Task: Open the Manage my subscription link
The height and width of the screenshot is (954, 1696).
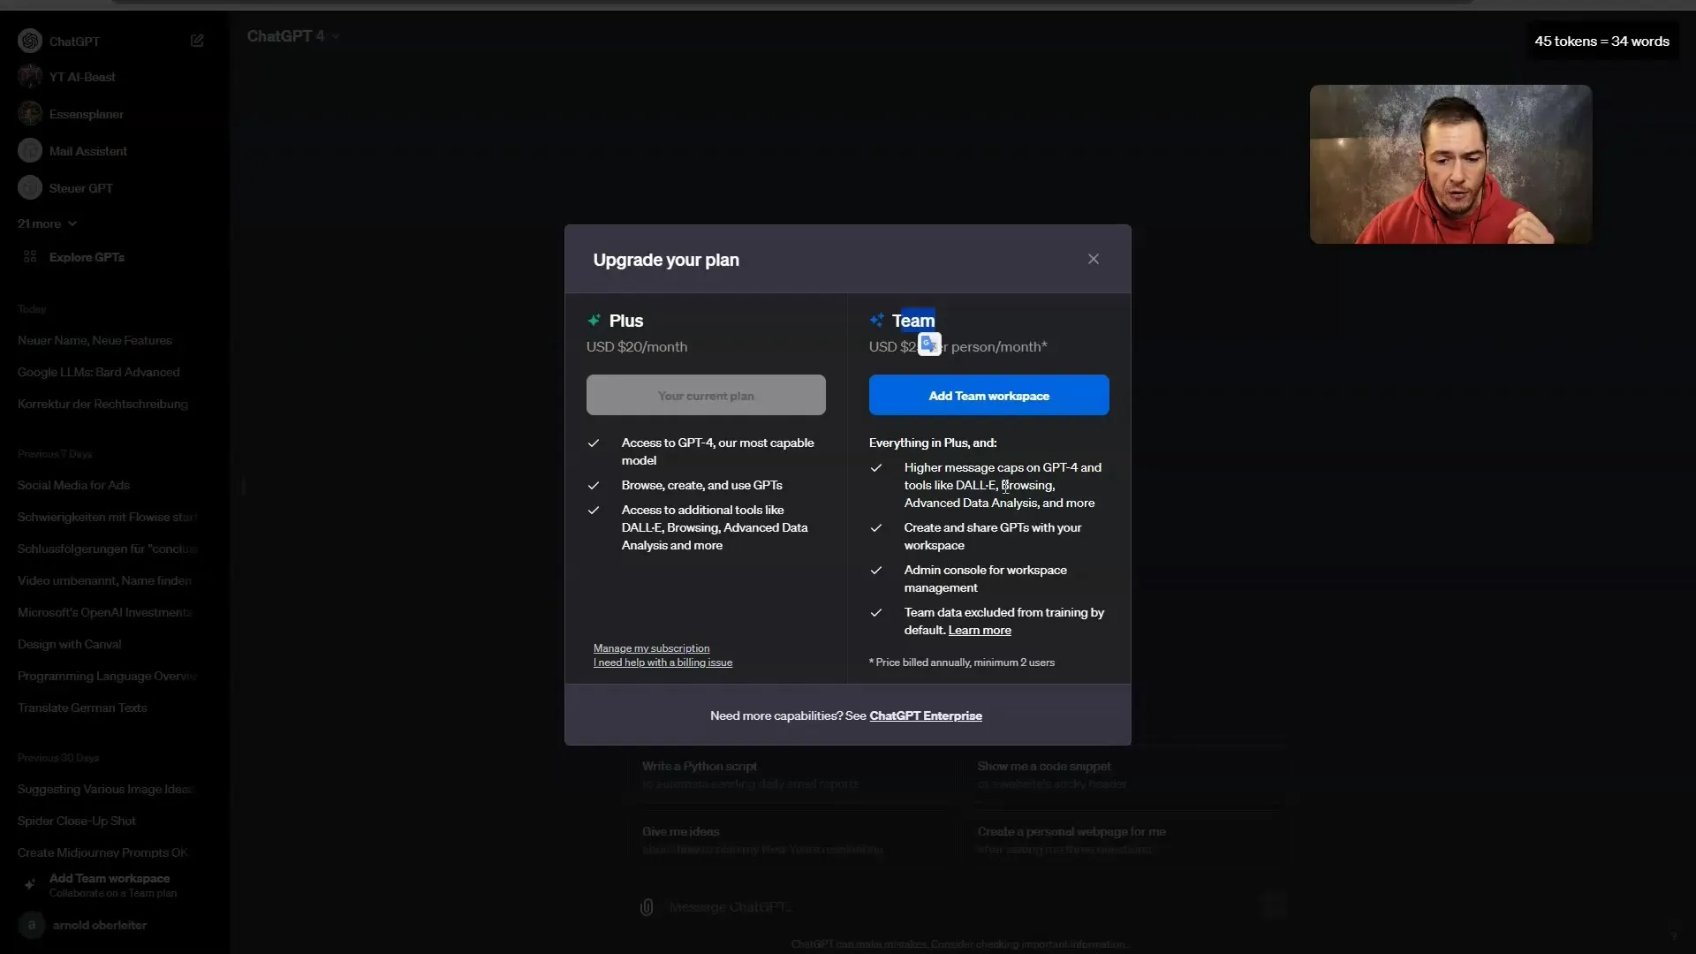Action: (651, 648)
